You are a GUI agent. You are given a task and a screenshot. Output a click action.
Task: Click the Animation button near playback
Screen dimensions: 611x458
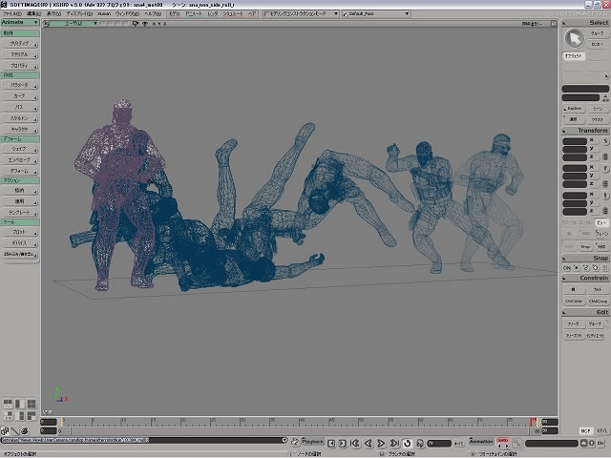pyautogui.click(x=481, y=442)
